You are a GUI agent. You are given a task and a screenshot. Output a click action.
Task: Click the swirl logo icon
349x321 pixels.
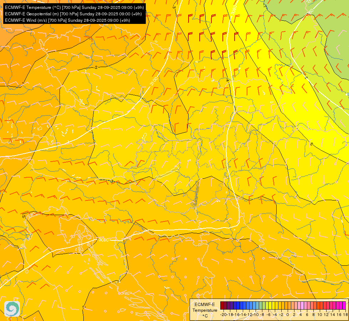point(12,309)
